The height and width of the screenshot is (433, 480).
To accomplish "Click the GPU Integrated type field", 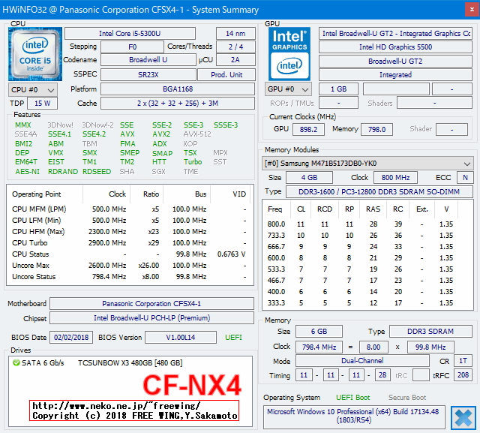I will click(x=395, y=75).
